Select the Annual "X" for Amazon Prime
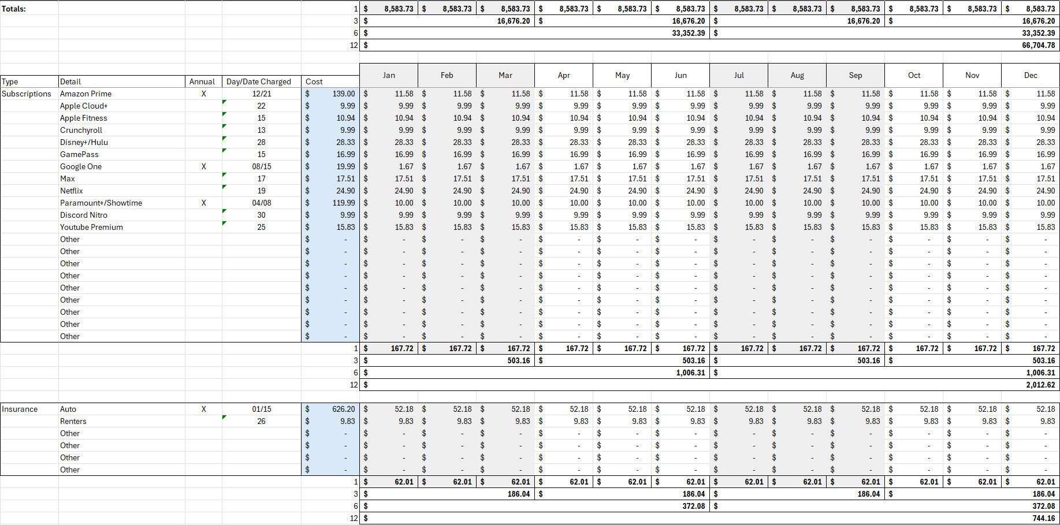This screenshot has width=1060, height=525. (x=203, y=94)
